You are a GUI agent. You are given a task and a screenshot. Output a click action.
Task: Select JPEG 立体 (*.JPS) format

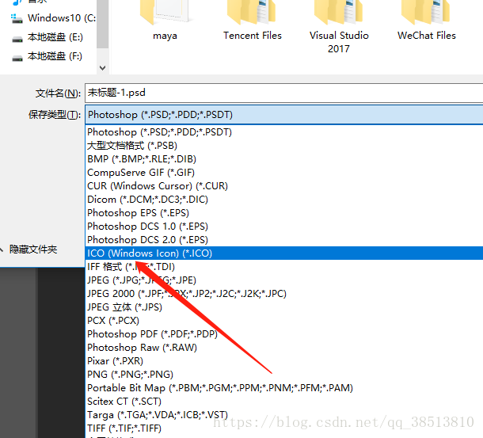pyautogui.click(x=284, y=307)
